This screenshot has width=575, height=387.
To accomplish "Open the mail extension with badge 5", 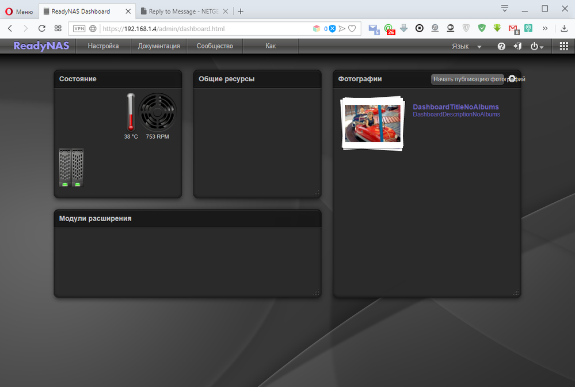I will pyautogui.click(x=374, y=29).
